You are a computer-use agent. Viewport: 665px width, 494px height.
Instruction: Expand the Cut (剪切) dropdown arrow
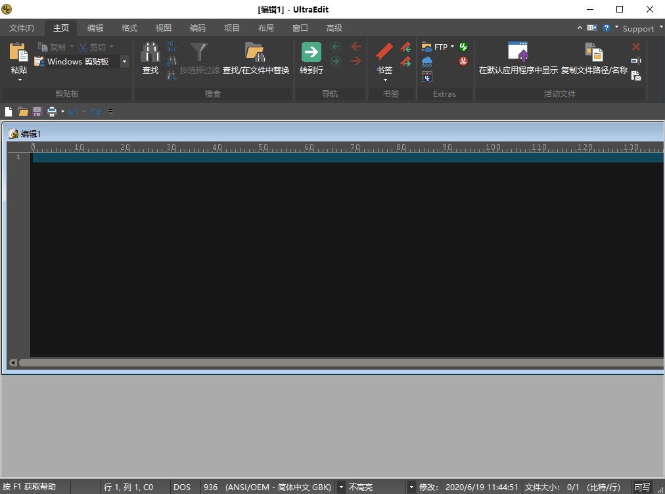point(112,47)
